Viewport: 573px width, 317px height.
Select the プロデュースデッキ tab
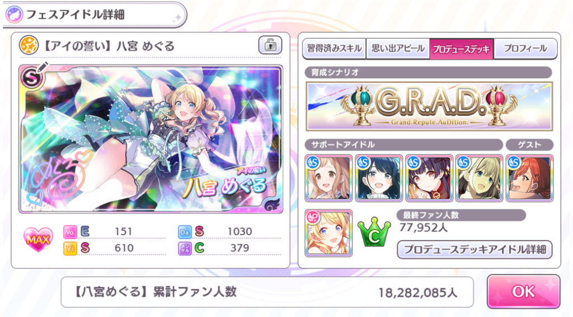click(x=461, y=49)
